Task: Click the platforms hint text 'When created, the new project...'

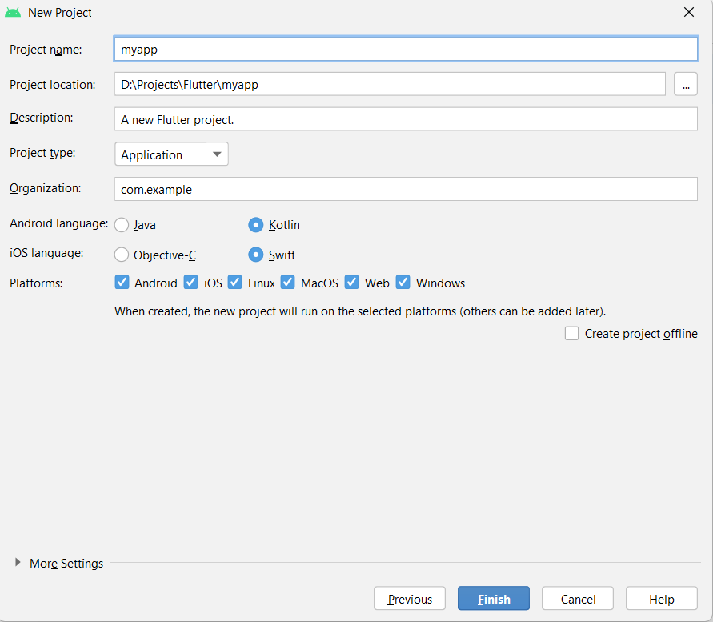Action: click(360, 311)
